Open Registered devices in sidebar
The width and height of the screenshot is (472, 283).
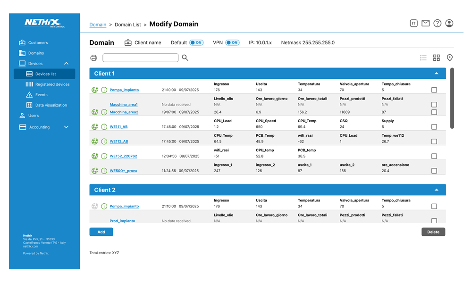(52, 84)
